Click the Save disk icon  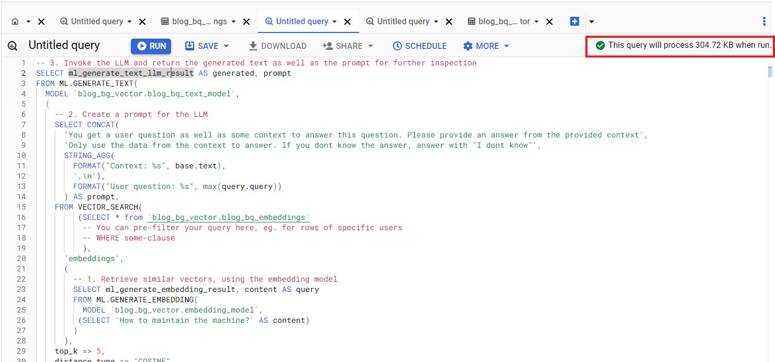pos(189,46)
